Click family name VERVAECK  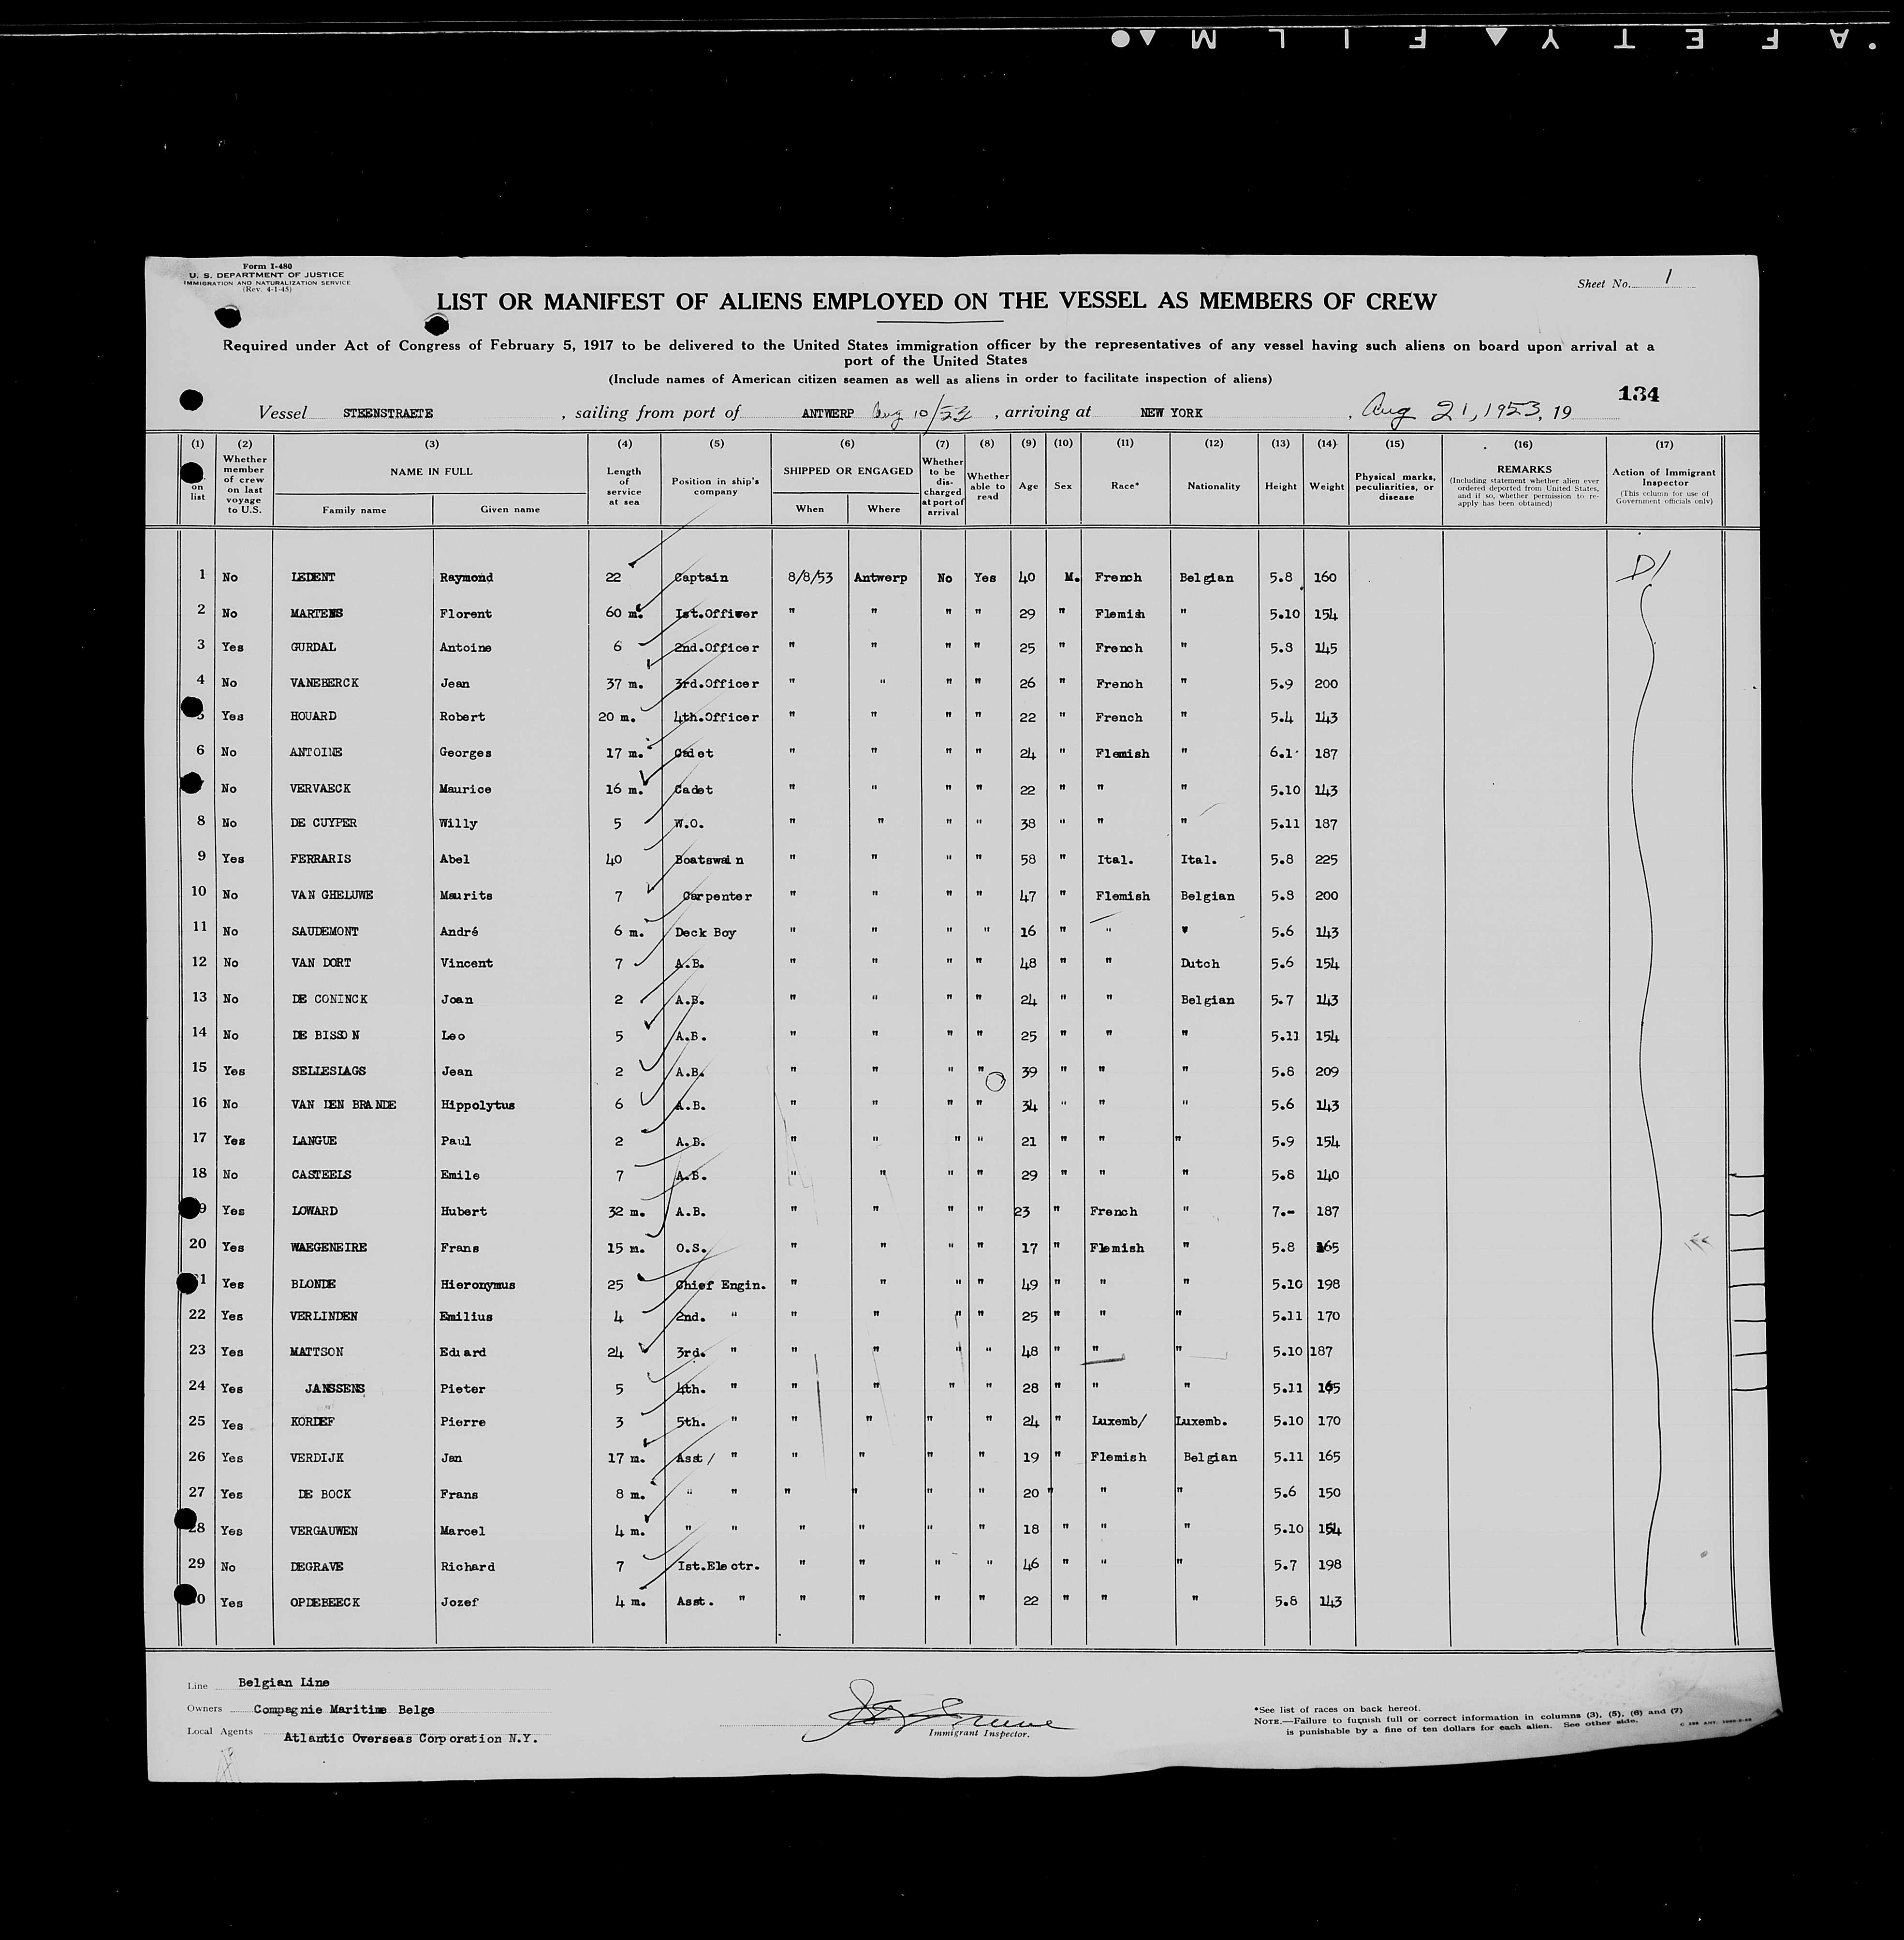[x=320, y=788]
